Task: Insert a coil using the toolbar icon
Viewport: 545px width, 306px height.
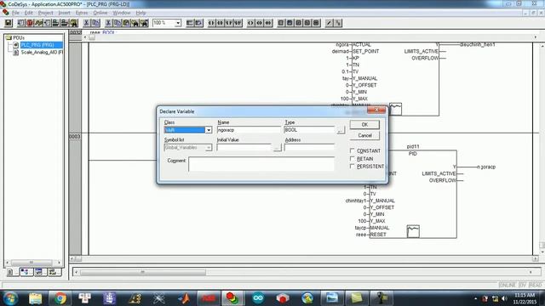Action: (250, 23)
